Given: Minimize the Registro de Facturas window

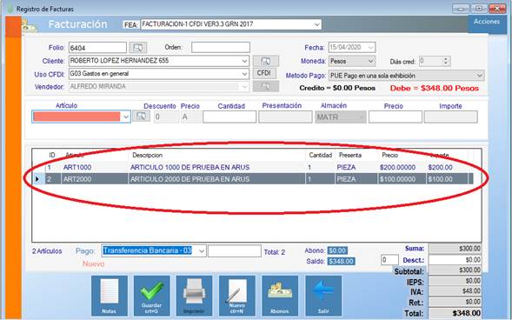Looking at the screenshot, I should 461,9.
